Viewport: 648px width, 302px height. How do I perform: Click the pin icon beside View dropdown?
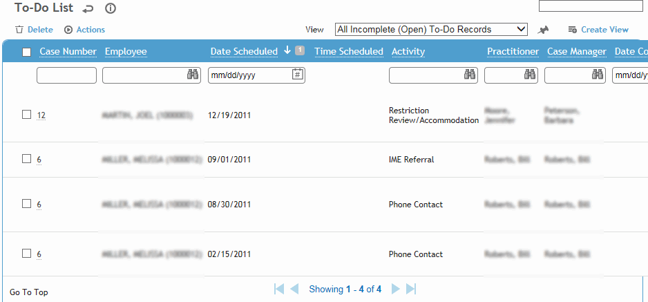point(544,30)
